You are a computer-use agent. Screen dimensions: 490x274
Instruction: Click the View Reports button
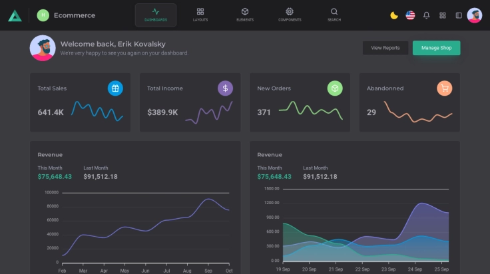click(385, 48)
